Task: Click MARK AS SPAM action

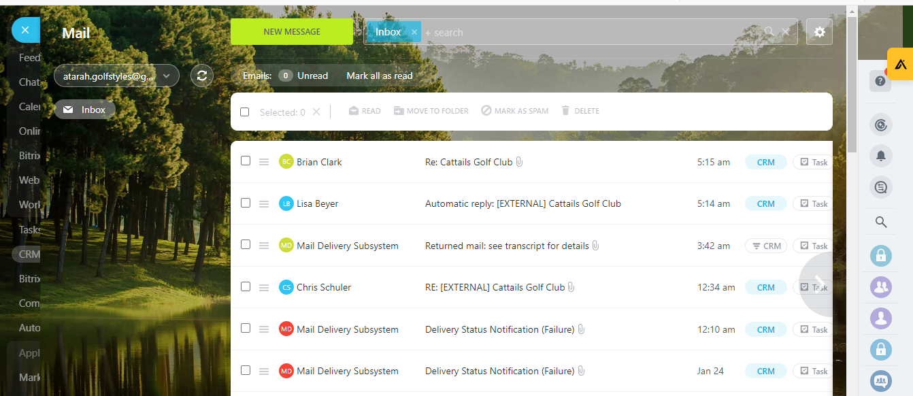Action: pyautogui.click(x=514, y=111)
